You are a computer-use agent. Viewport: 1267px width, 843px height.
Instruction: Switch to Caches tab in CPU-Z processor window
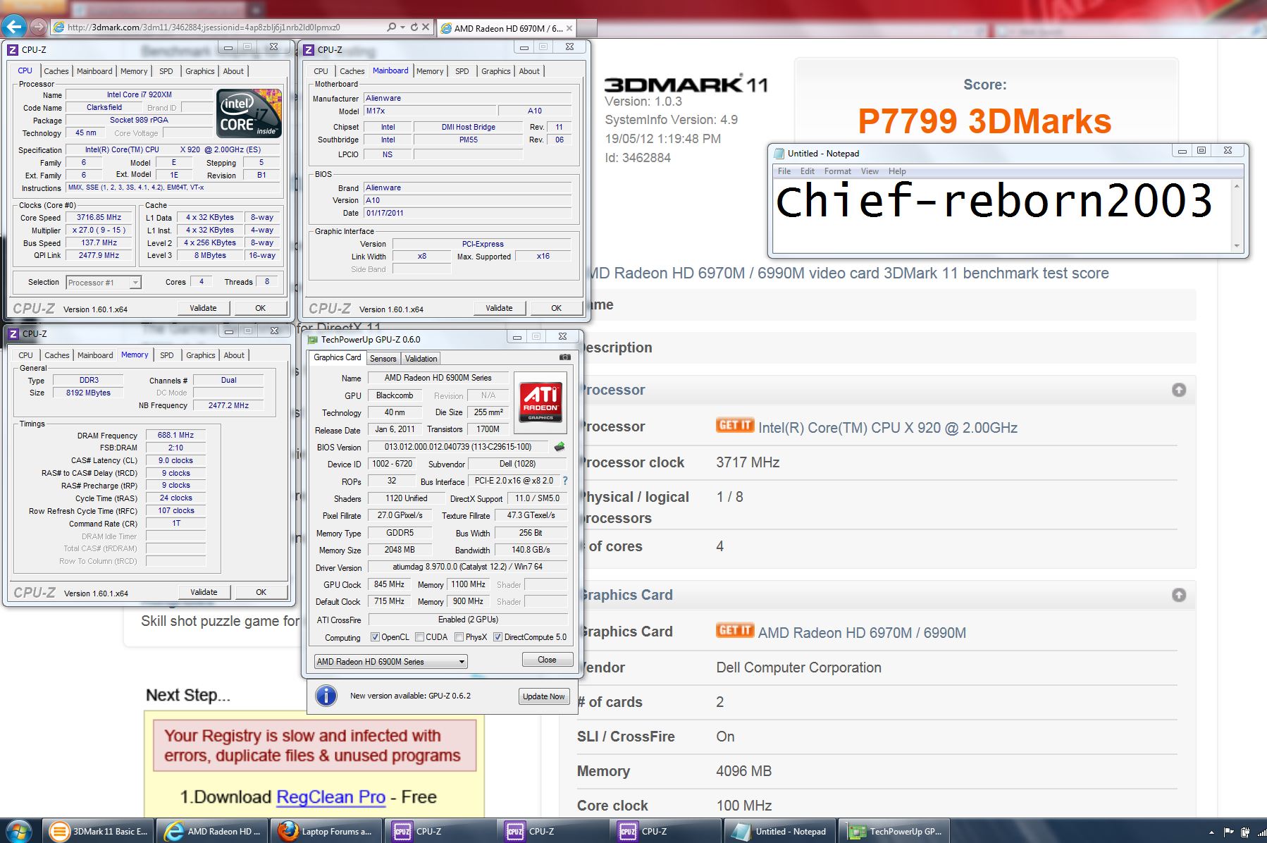pos(56,71)
